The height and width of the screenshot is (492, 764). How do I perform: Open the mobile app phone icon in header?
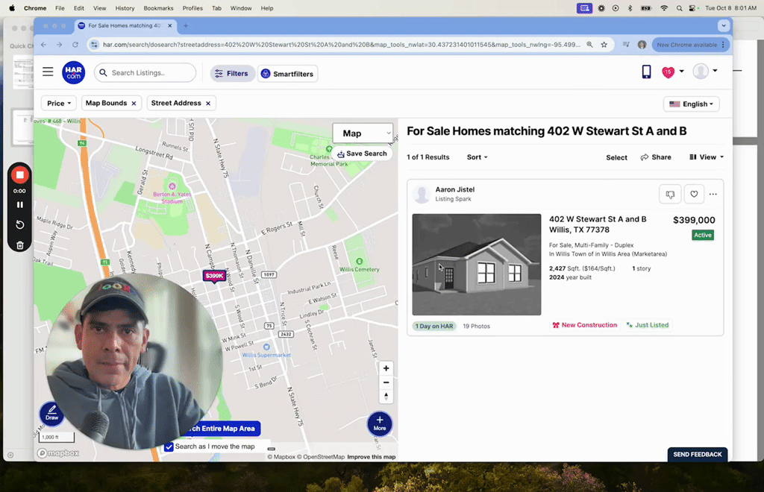(x=646, y=71)
